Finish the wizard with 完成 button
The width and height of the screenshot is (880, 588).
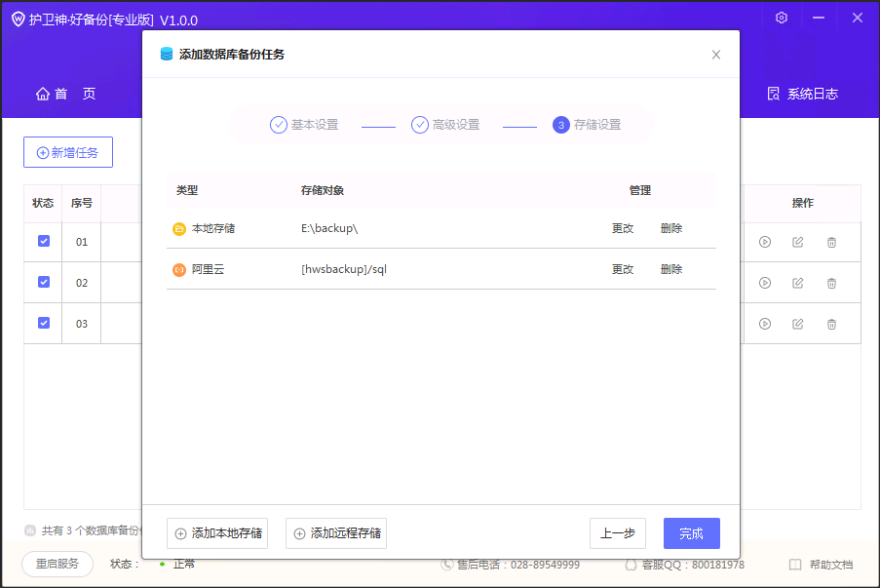click(692, 533)
